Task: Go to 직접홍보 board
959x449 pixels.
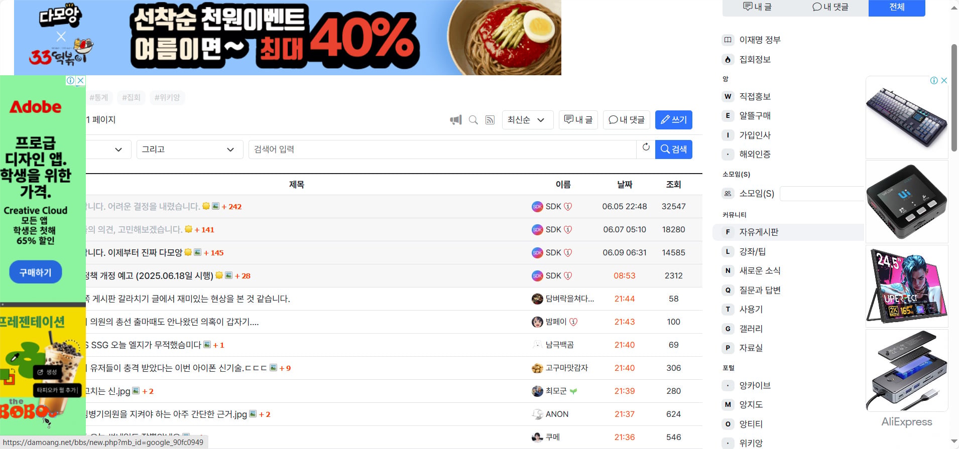Action: (x=755, y=96)
